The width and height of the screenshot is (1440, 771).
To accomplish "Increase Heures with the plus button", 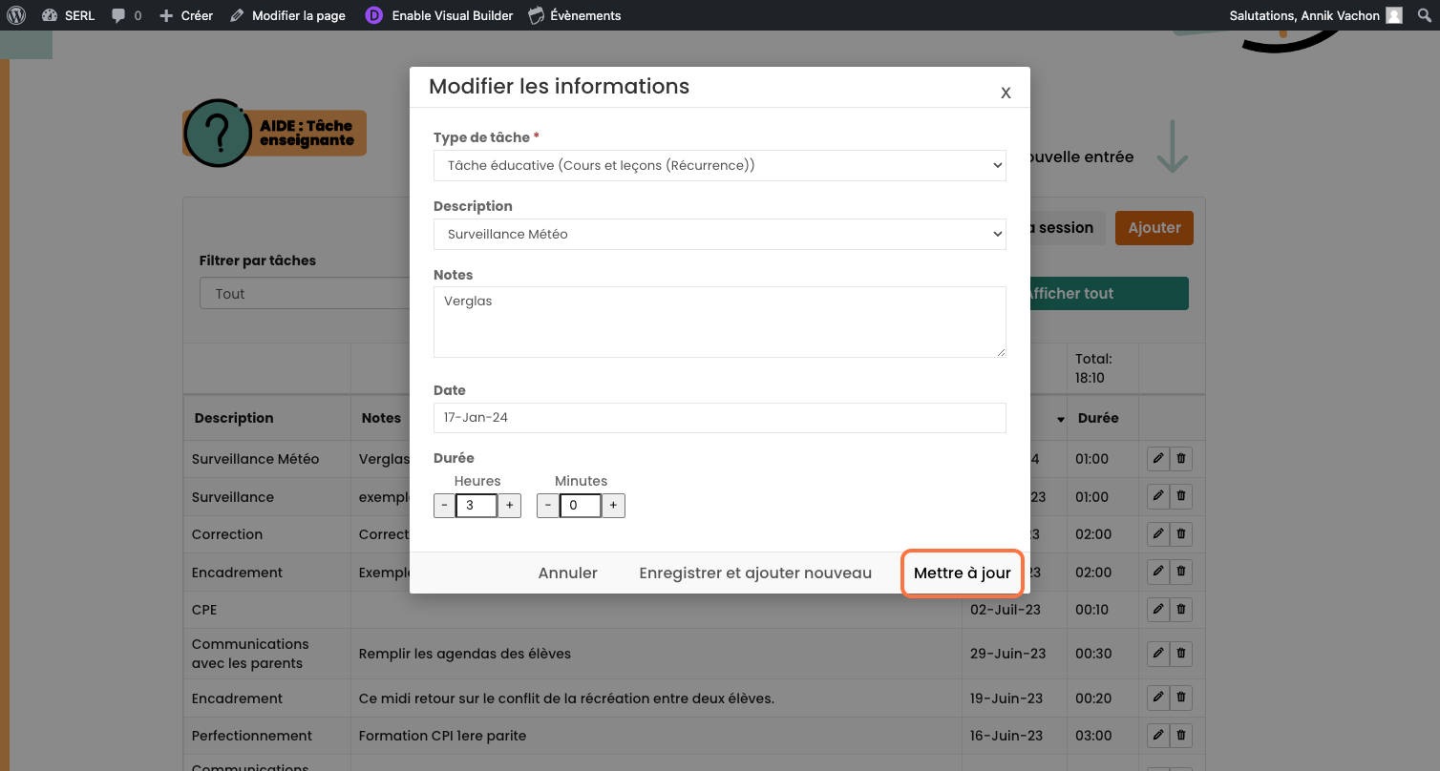I will (x=510, y=506).
